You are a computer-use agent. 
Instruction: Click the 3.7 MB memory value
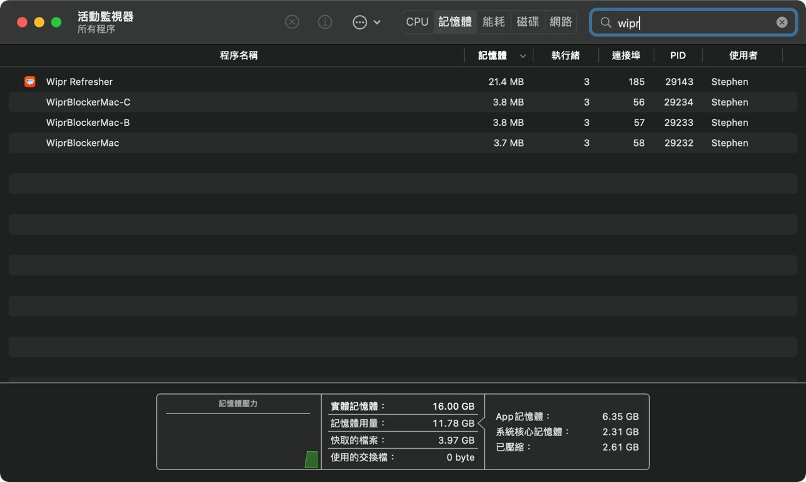[508, 143]
